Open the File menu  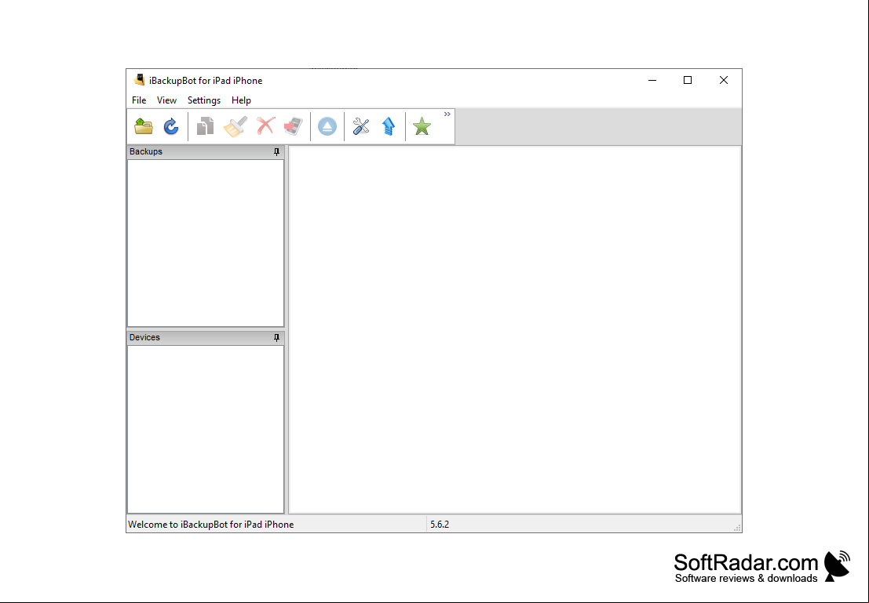click(139, 100)
